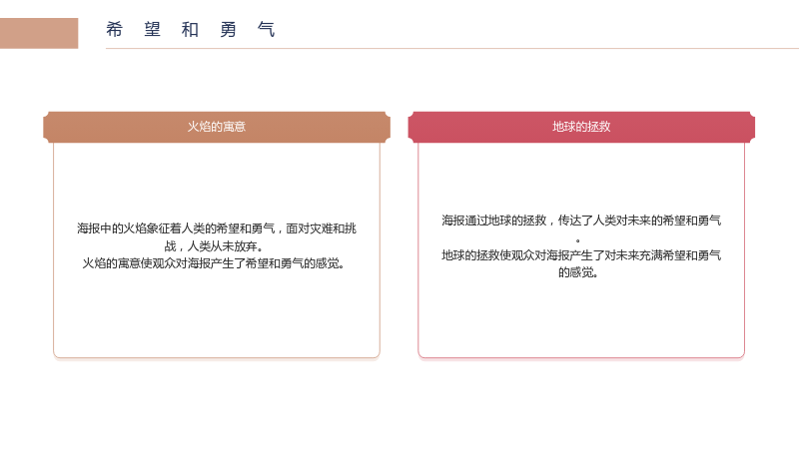
Task: Click the brown decorative rectangle beside the title
Action: pos(39,33)
